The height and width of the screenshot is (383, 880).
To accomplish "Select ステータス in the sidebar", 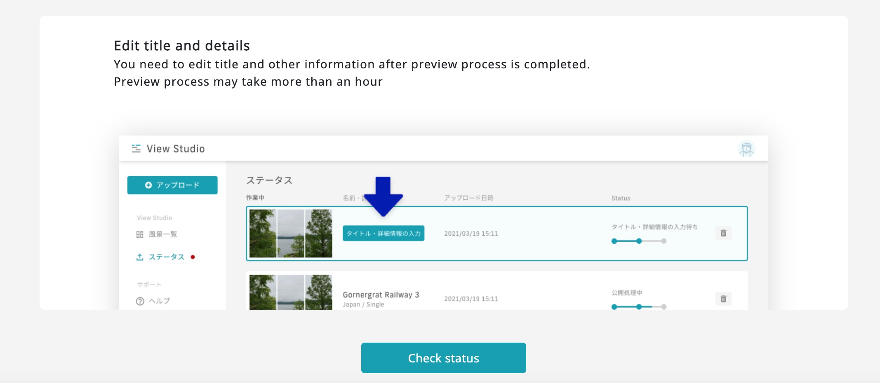I will (x=166, y=257).
